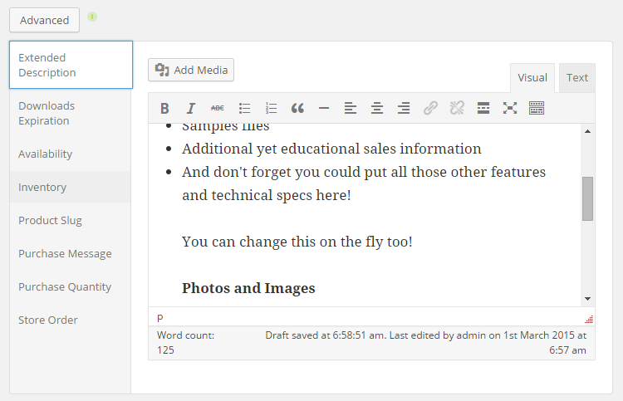Click the editor scrollbar down arrow
This screenshot has height=401, width=623.
587,299
